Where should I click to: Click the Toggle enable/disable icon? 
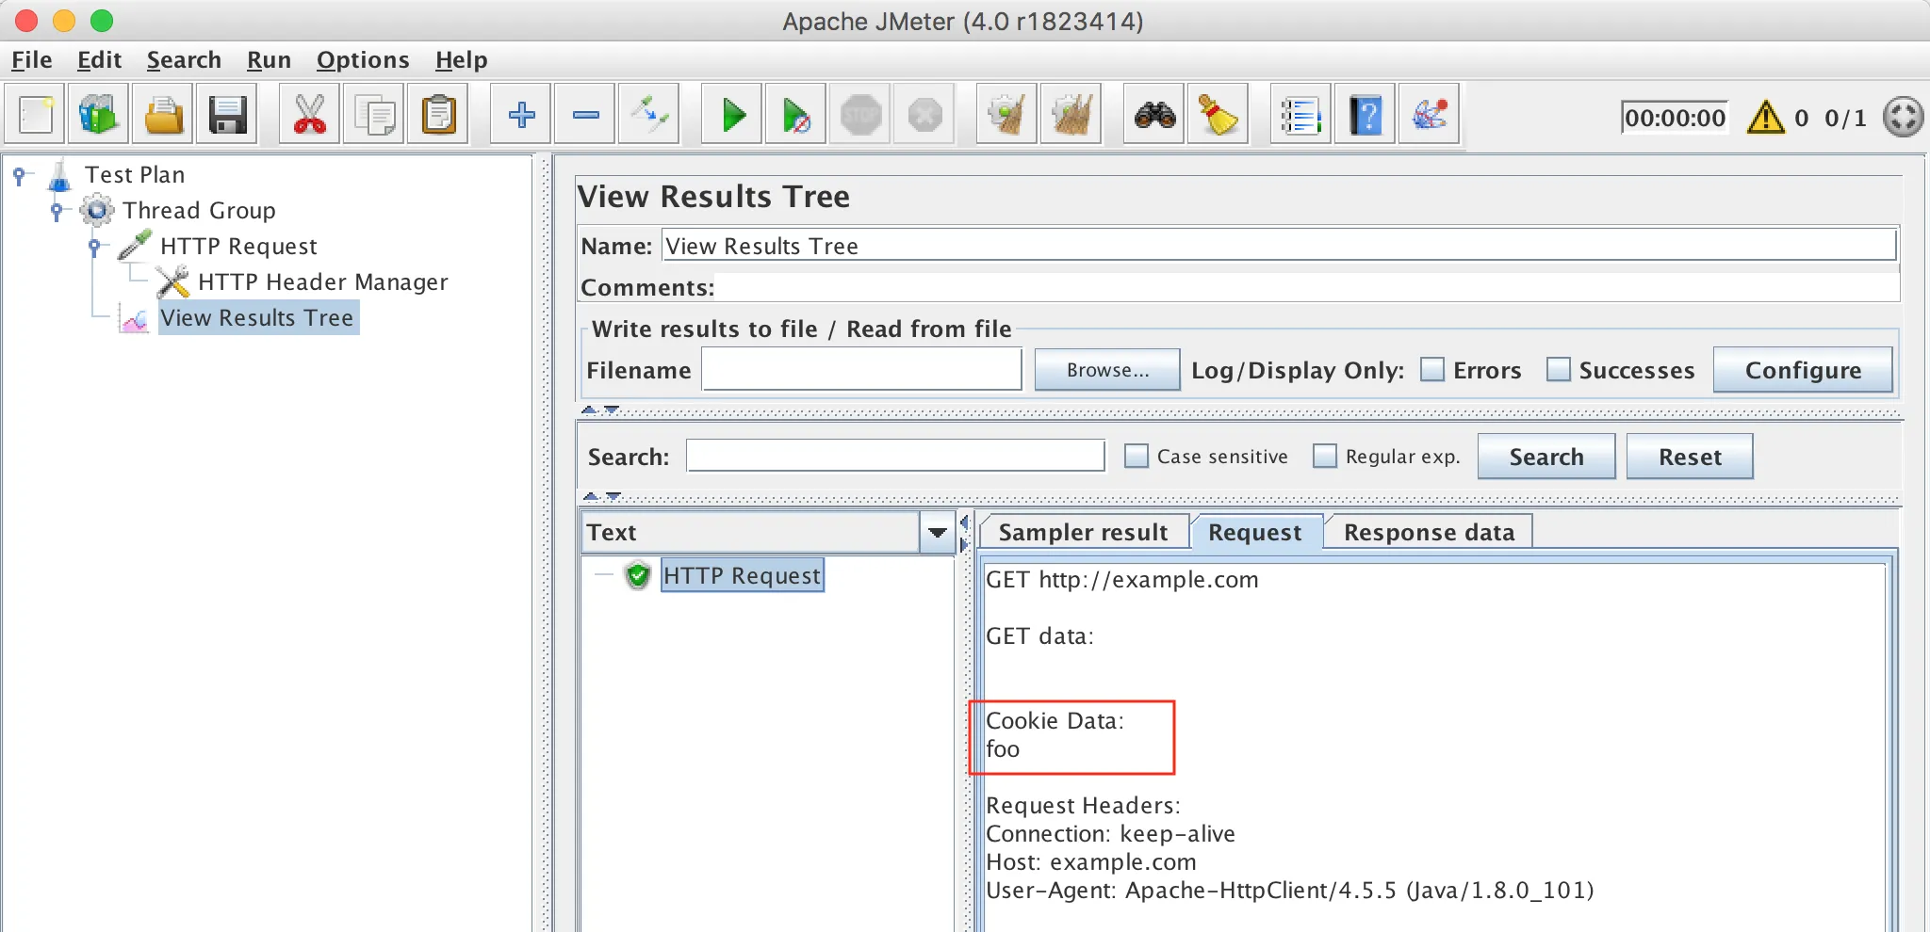(649, 115)
